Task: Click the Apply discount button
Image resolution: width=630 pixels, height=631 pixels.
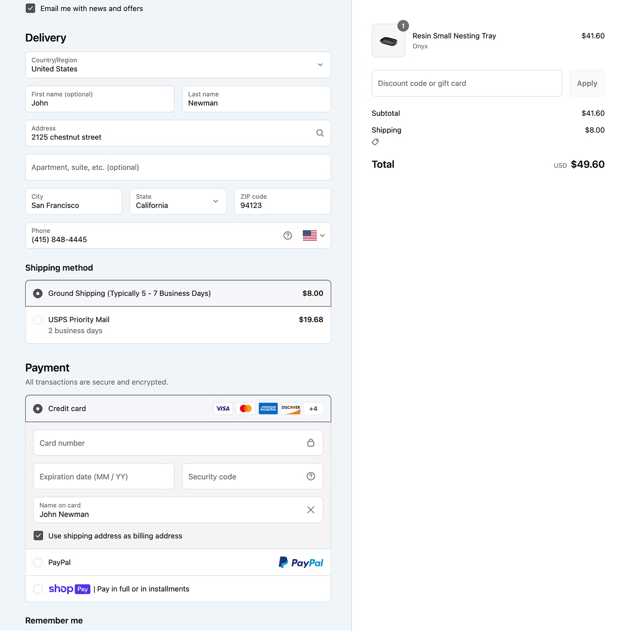Action: 587,83
